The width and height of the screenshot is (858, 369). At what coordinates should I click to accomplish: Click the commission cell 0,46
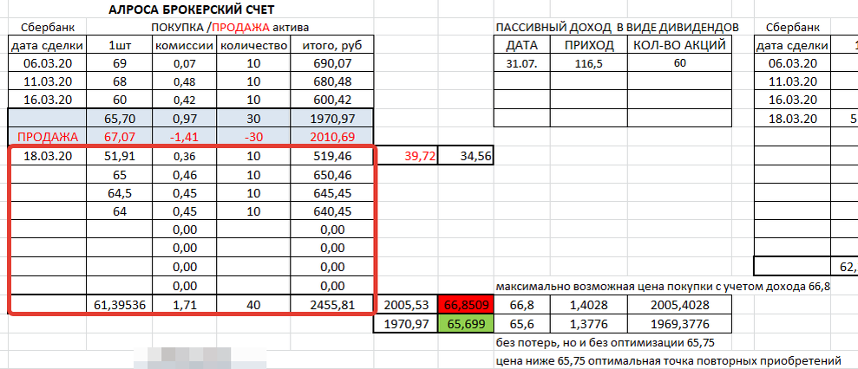[185, 175]
